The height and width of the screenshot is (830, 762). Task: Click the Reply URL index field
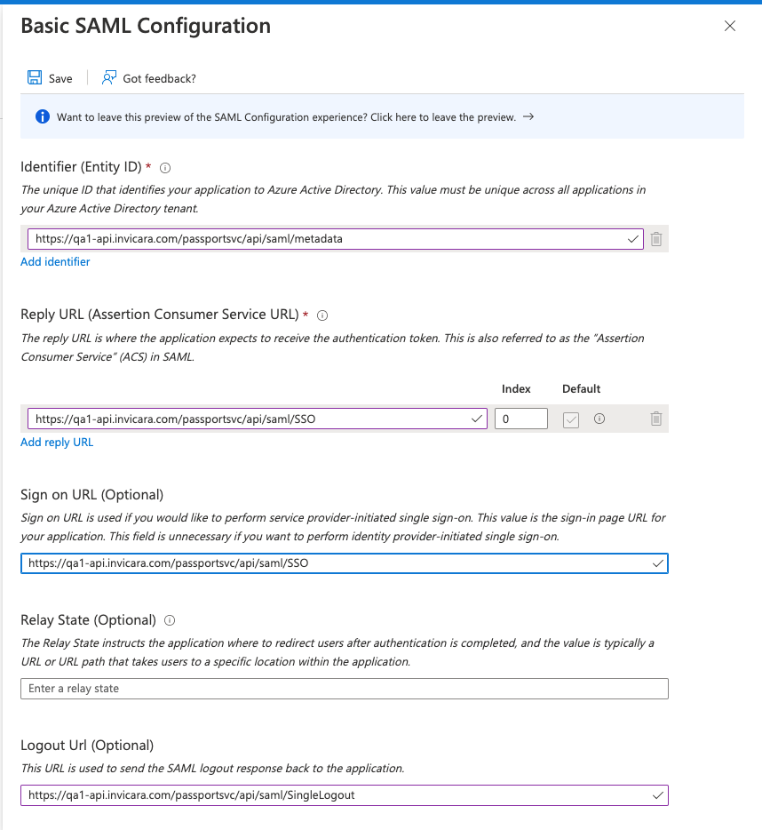pyautogui.click(x=520, y=419)
